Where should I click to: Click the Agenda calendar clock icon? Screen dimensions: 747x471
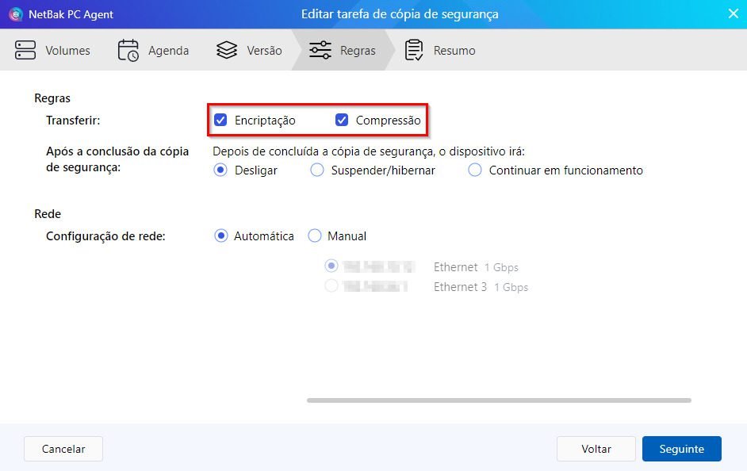(x=128, y=51)
